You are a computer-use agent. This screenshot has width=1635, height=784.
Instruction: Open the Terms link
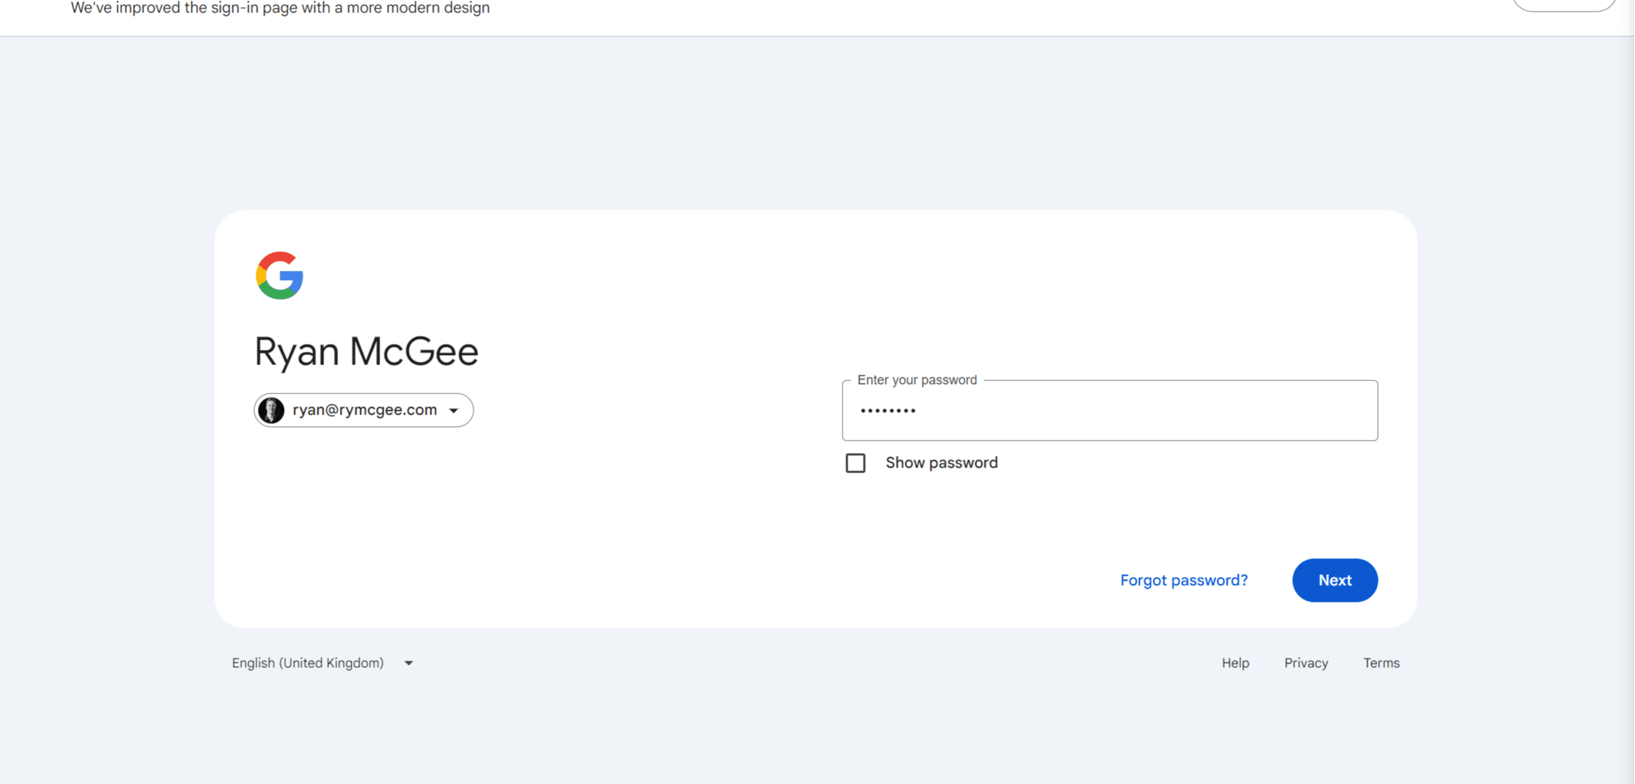[1381, 662]
